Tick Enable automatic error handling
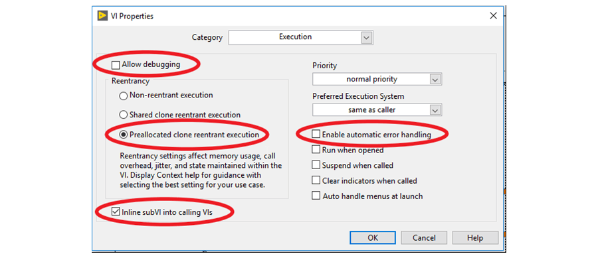 coord(316,135)
